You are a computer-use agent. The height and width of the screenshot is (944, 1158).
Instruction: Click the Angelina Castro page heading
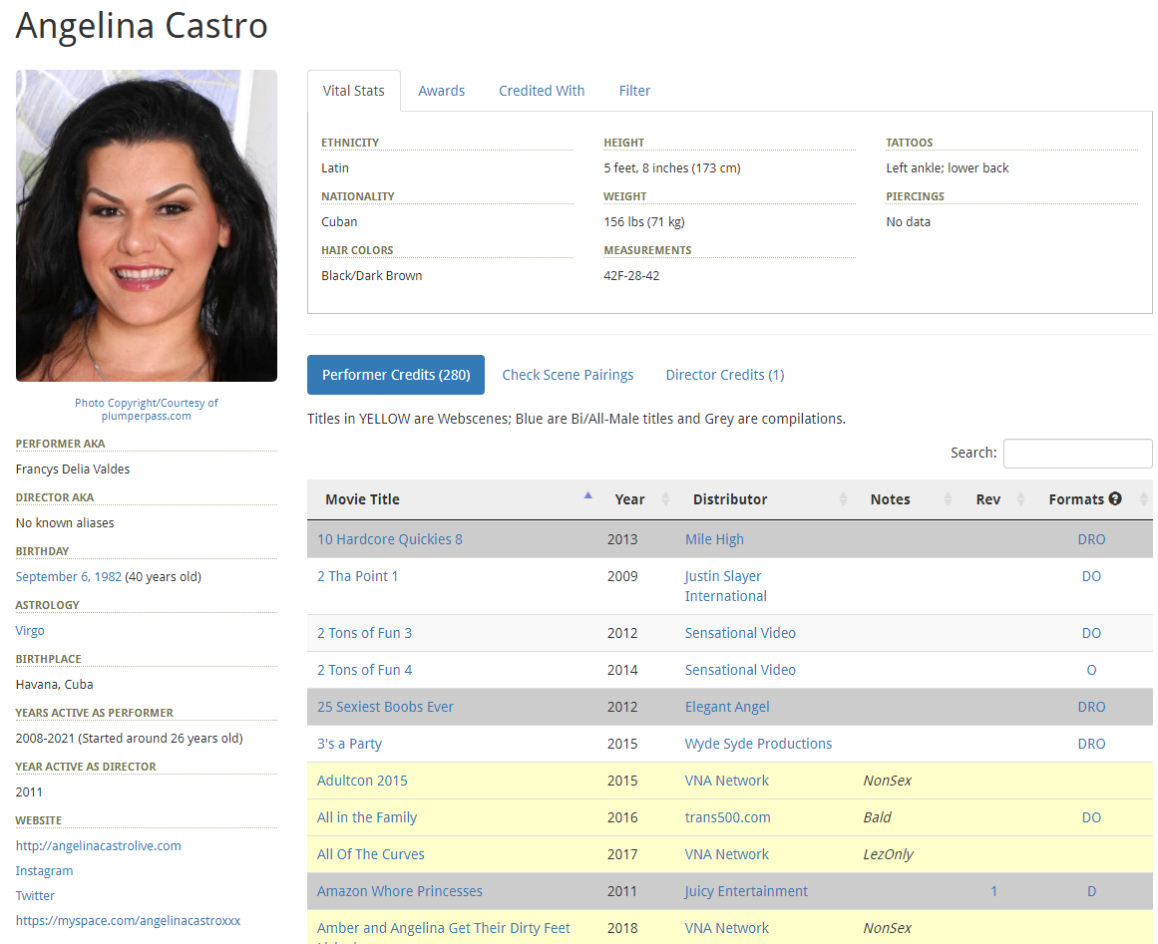click(142, 26)
